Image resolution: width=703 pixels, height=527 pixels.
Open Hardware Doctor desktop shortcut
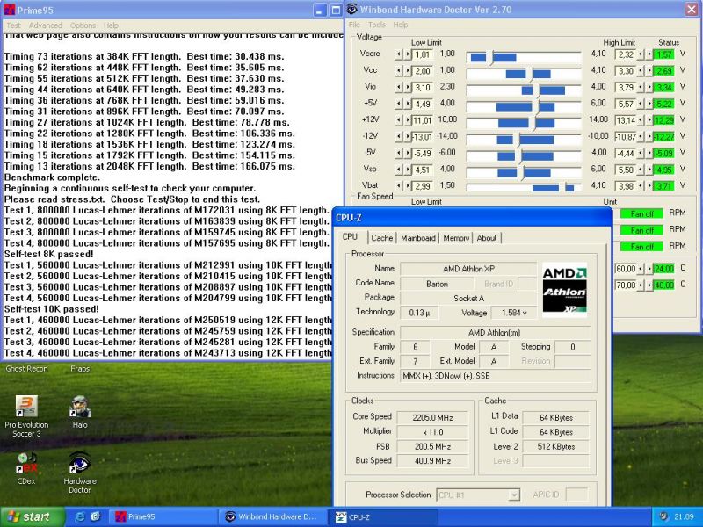click(80, 473)
